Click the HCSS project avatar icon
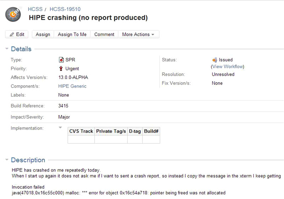 [14, 14]
